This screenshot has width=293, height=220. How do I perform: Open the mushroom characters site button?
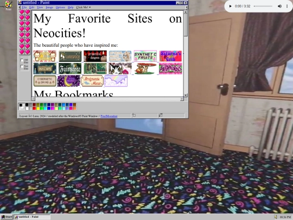coord(145,68)
